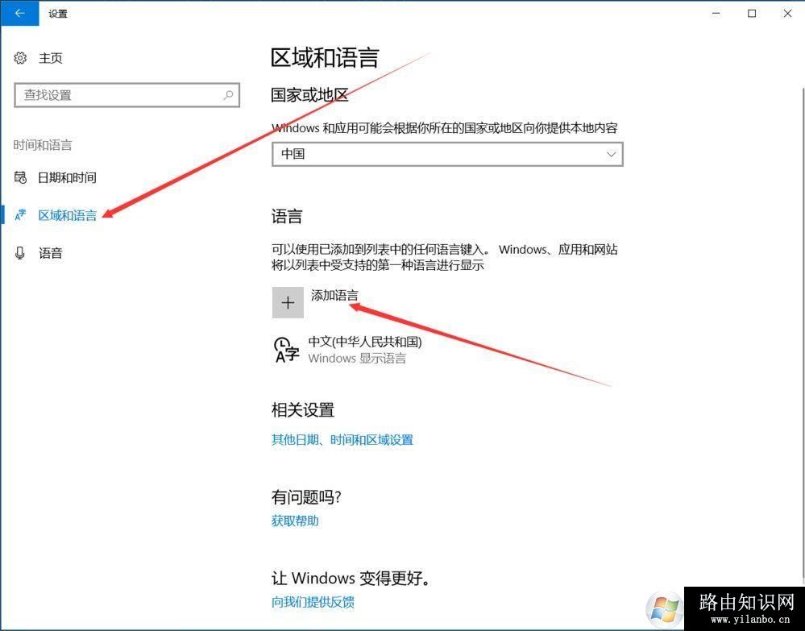Open the 中国 country dropdown
The height and width of the screenshot is (631, 805).
447,154
